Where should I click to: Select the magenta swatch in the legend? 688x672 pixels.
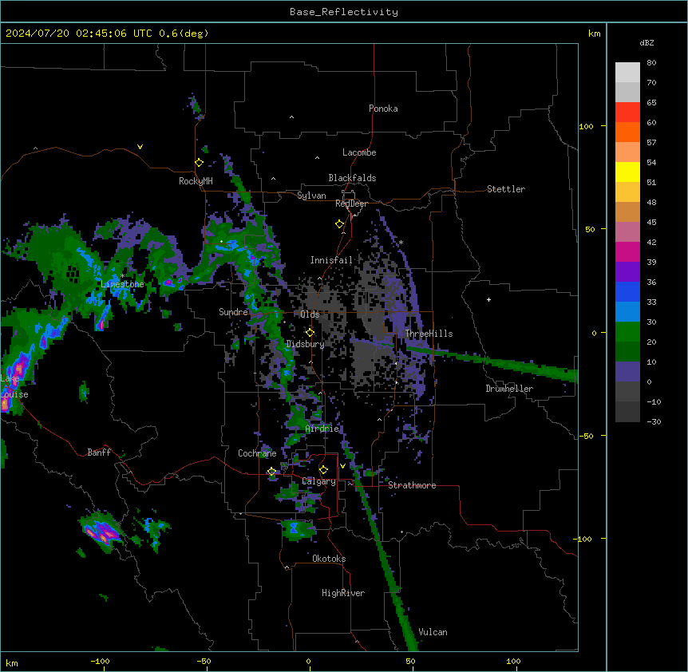(x=627, y=251)
